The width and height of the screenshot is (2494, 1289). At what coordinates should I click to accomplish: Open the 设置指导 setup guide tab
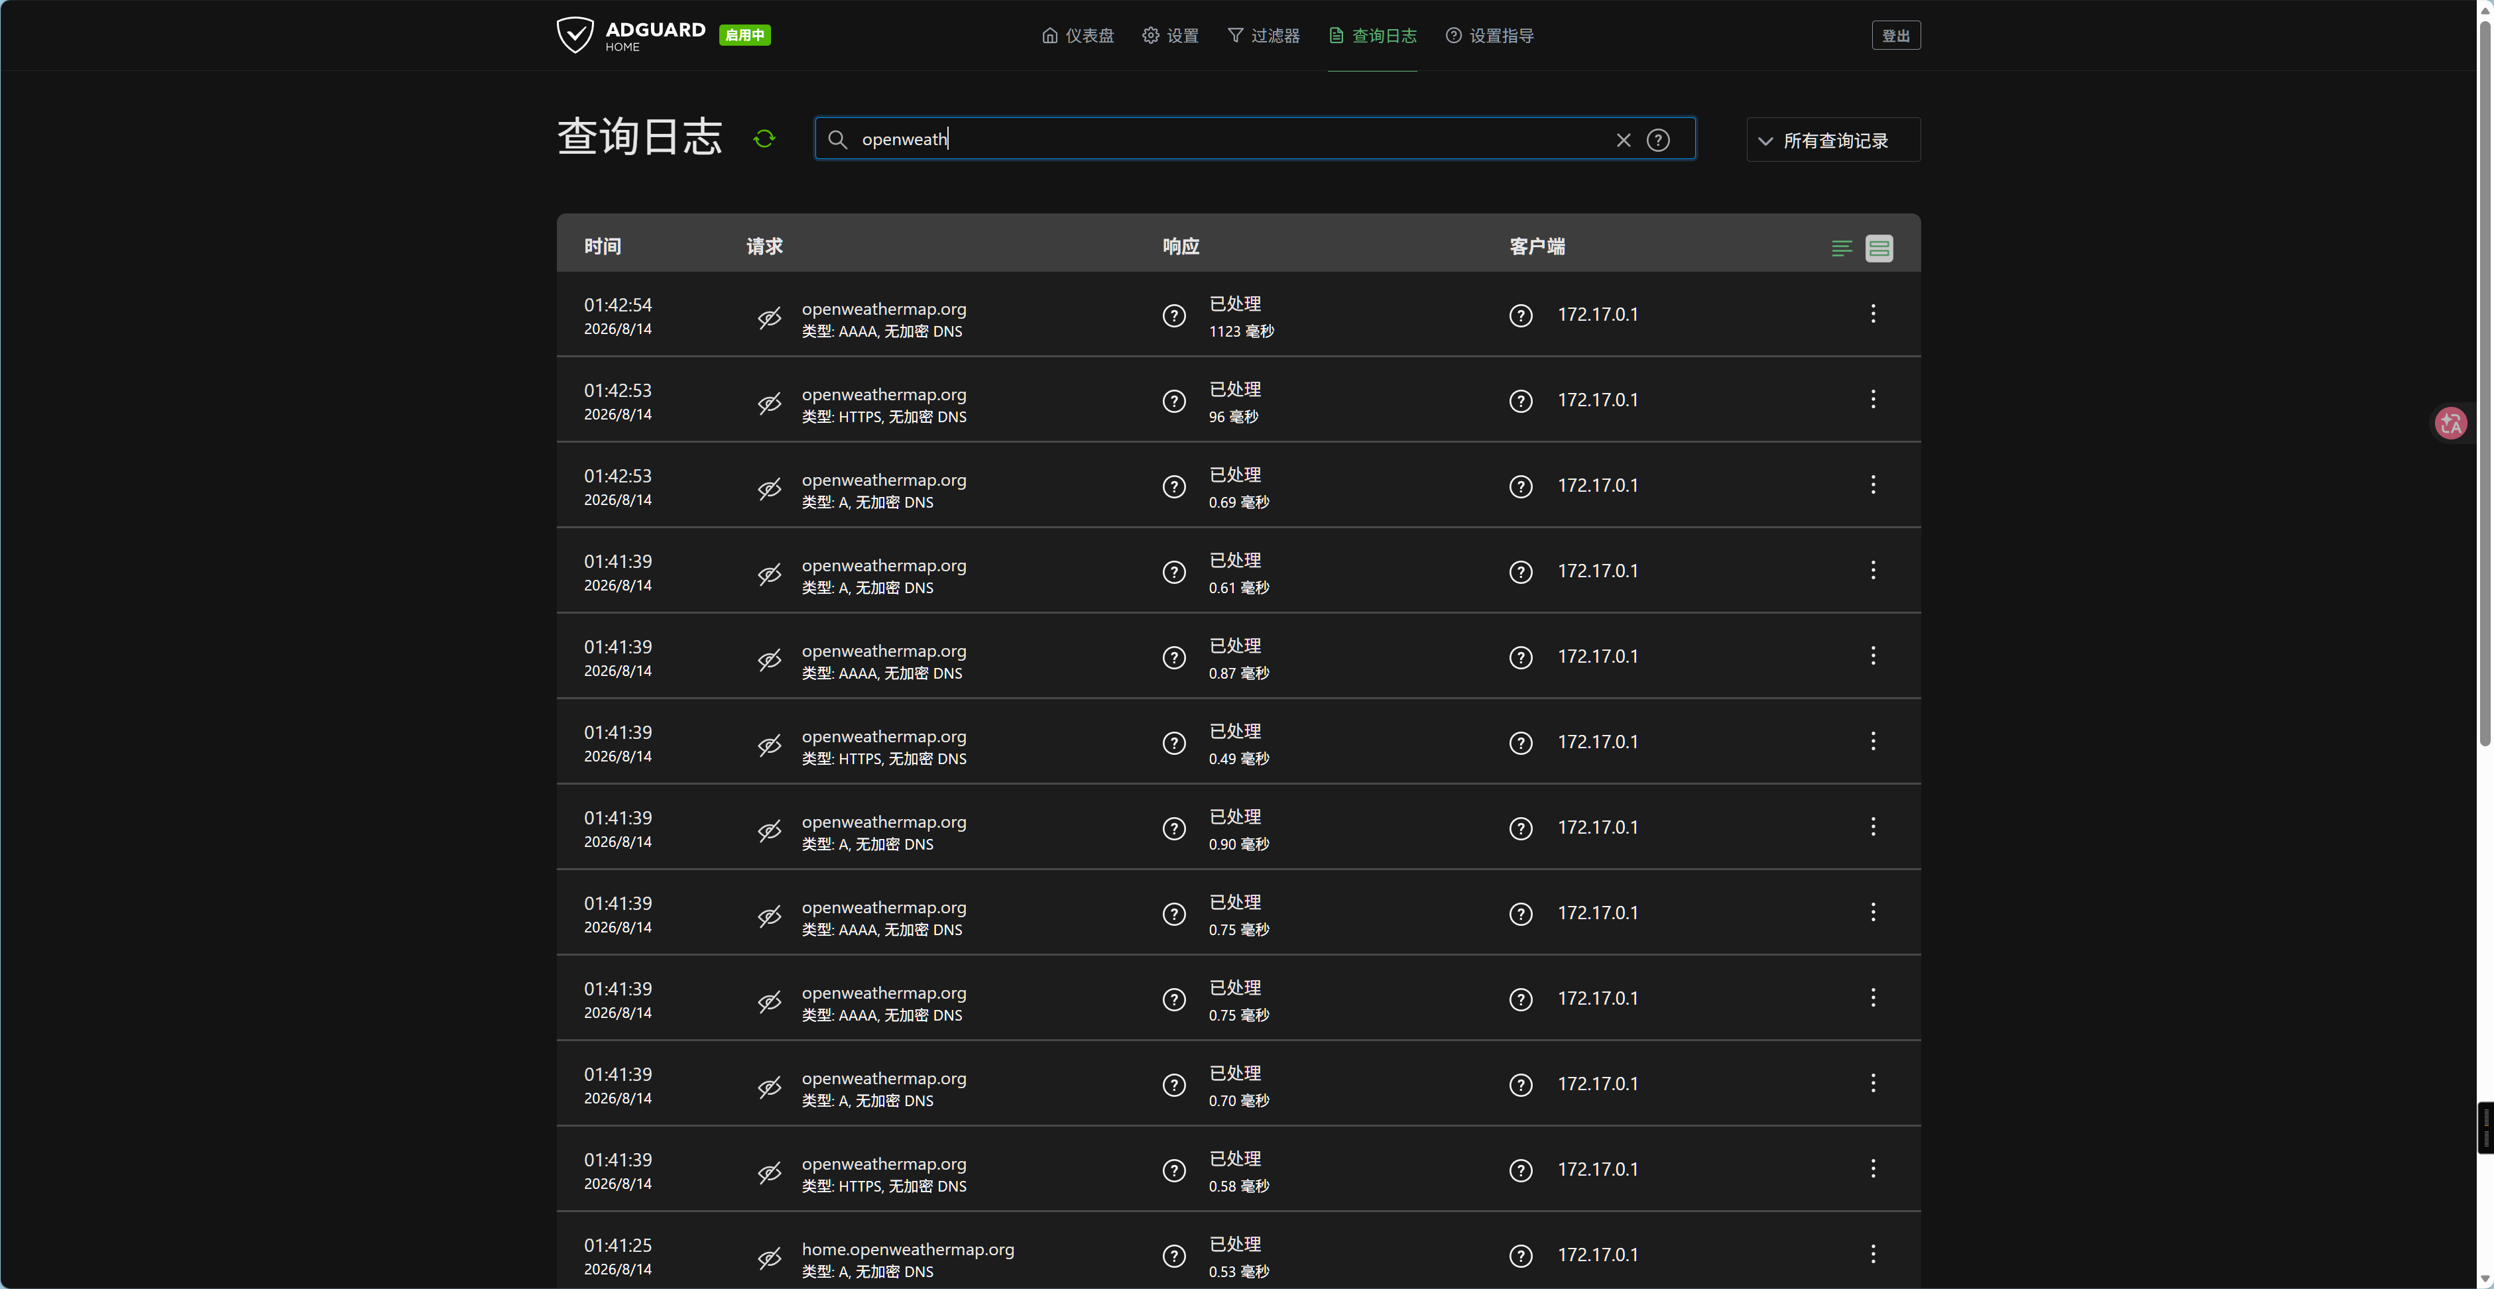[x=1489, y=36]
